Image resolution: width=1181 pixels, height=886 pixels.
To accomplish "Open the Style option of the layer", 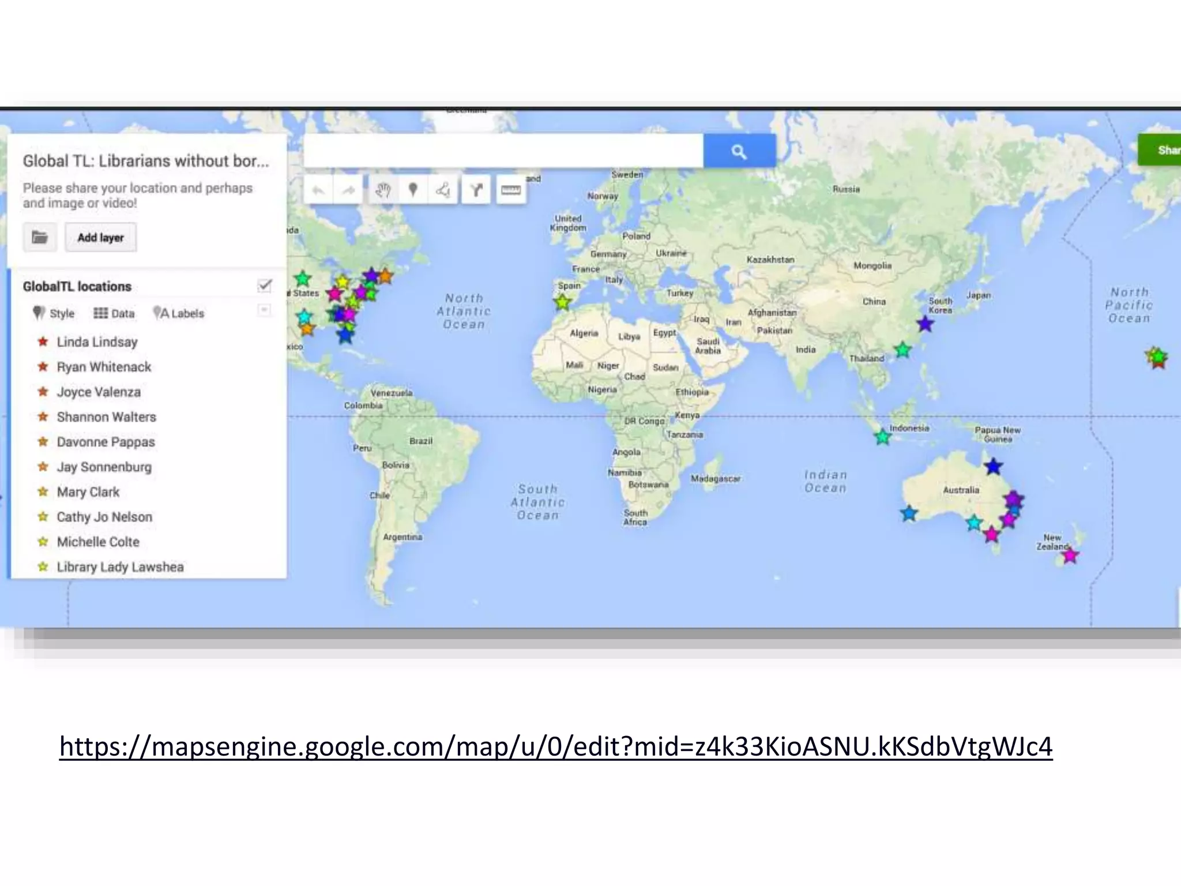I will 54,313.
